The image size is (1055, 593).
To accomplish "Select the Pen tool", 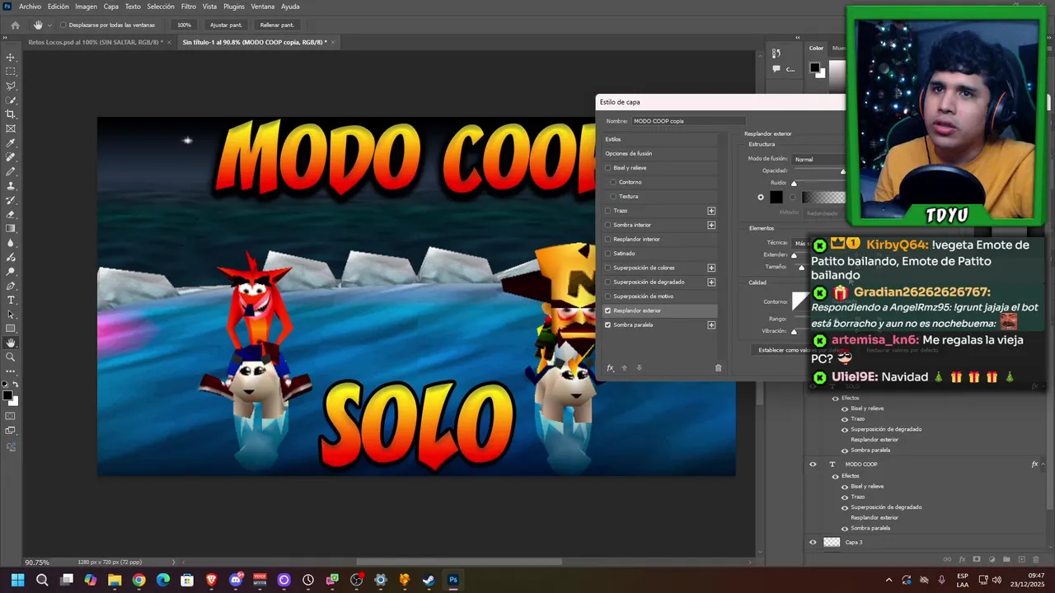I will 11,286.
